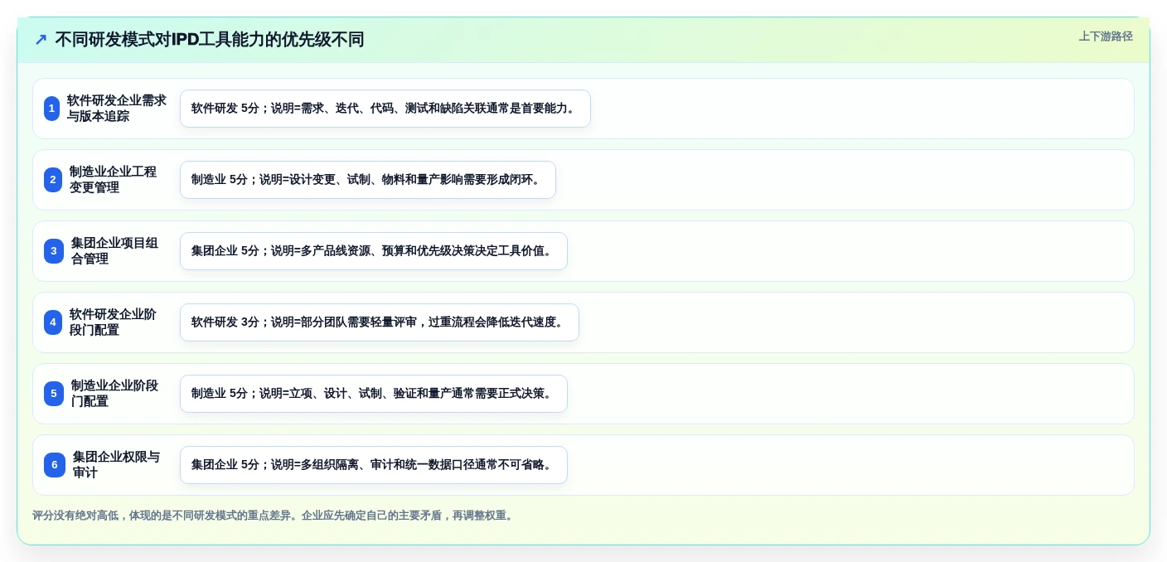The height and width of the screenshot is (562, 1167).
Task: Click the arrow icon beside the card title
Action: coord(41,40)
